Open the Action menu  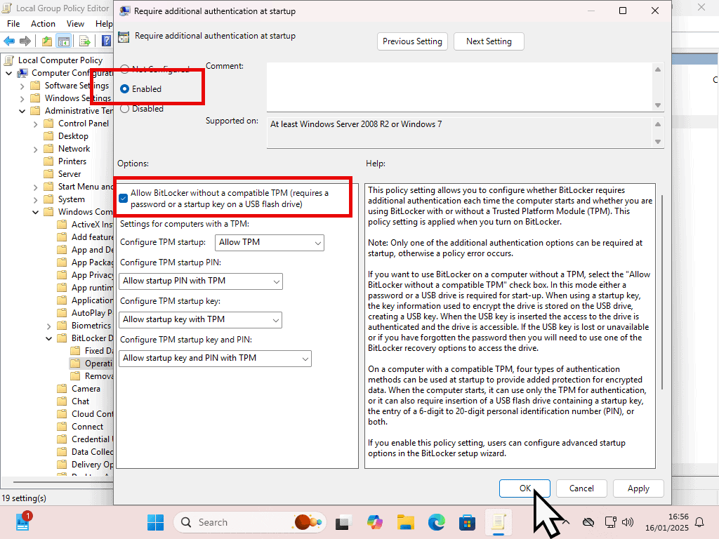tap(43, 24)
